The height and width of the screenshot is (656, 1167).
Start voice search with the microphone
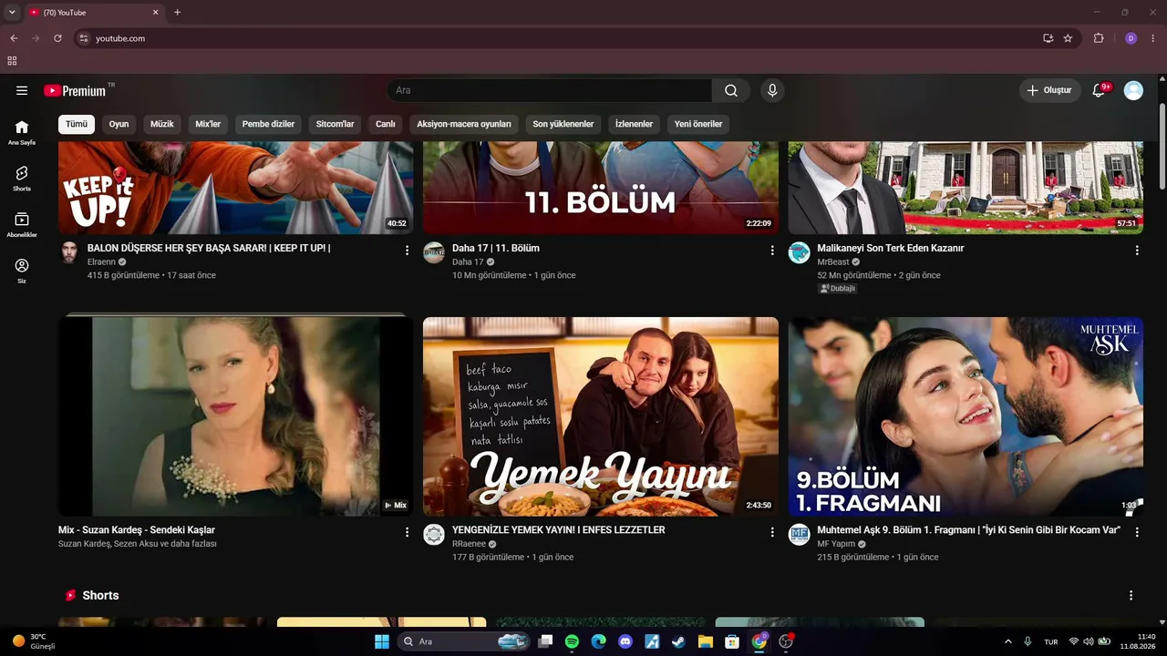click(x=772, y=90)
